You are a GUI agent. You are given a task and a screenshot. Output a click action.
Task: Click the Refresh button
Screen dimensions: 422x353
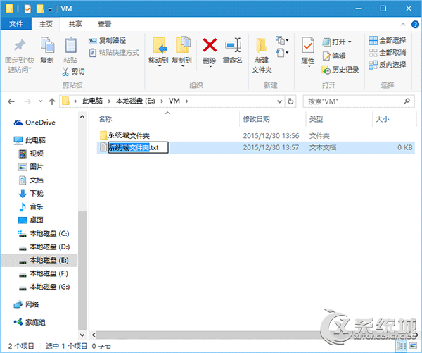[290, 101]
